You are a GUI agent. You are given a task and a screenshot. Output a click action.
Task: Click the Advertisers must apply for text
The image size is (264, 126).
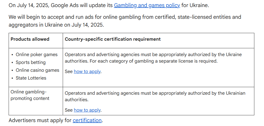pyautogui.click(x=40, y=121)
